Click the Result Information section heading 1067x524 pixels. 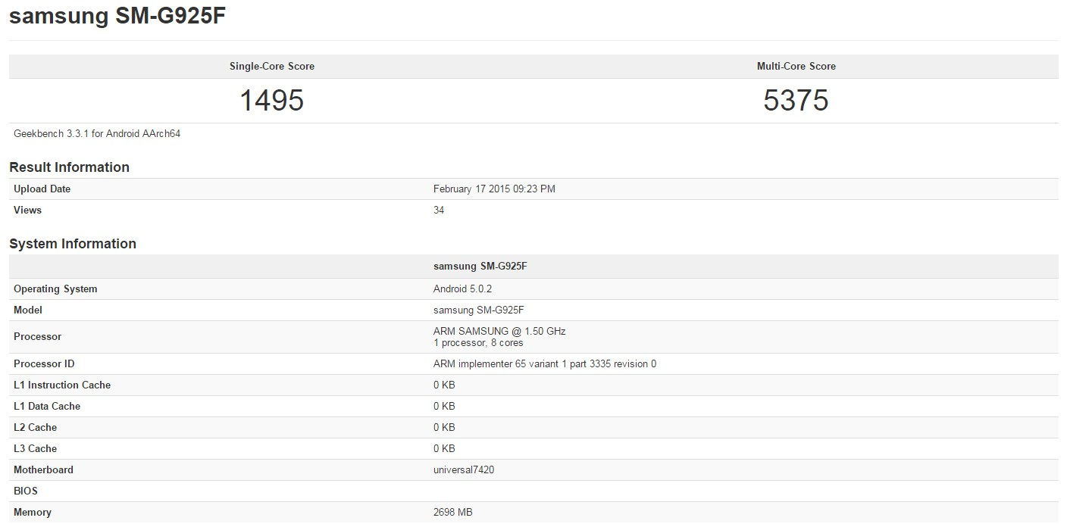(69, 167)
